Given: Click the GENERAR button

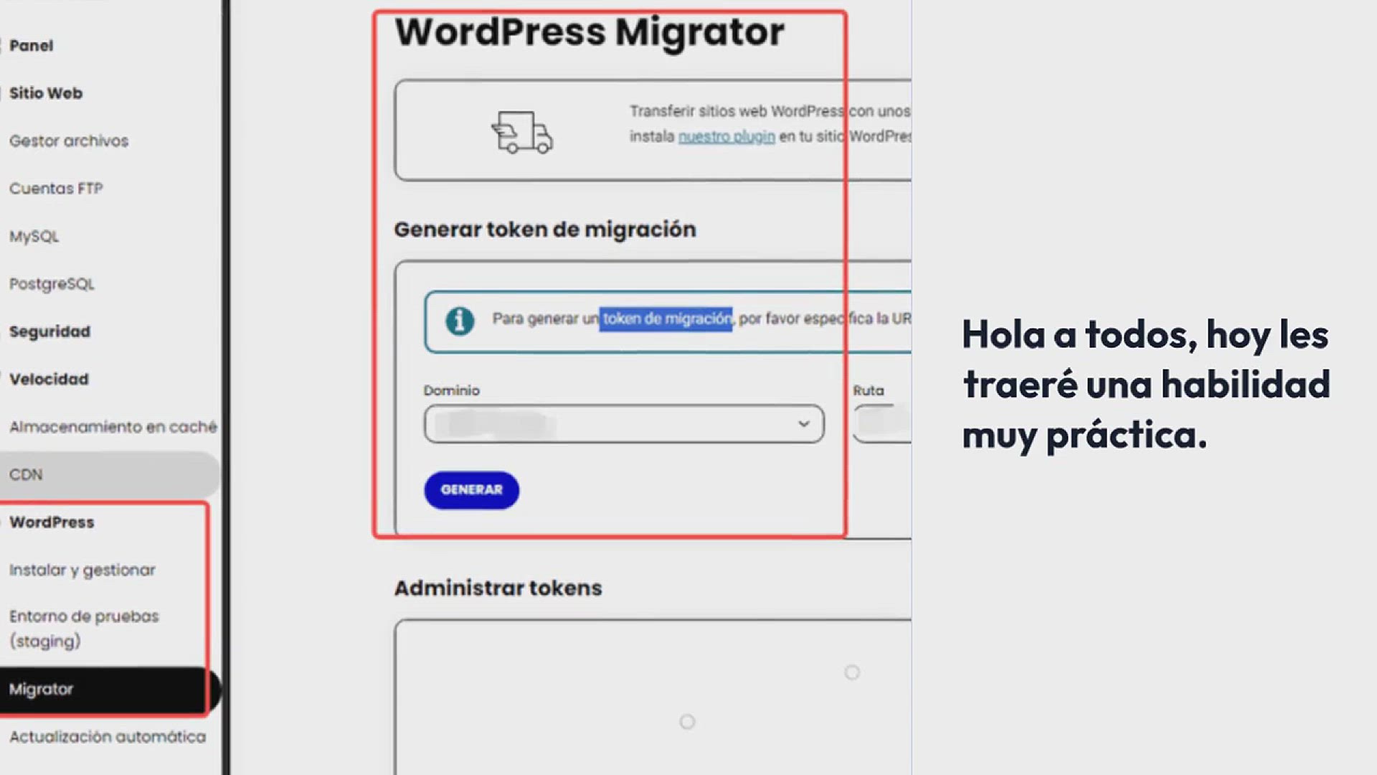Looking at the screenshot, I should pyautogui.click(x=471, y=490).
